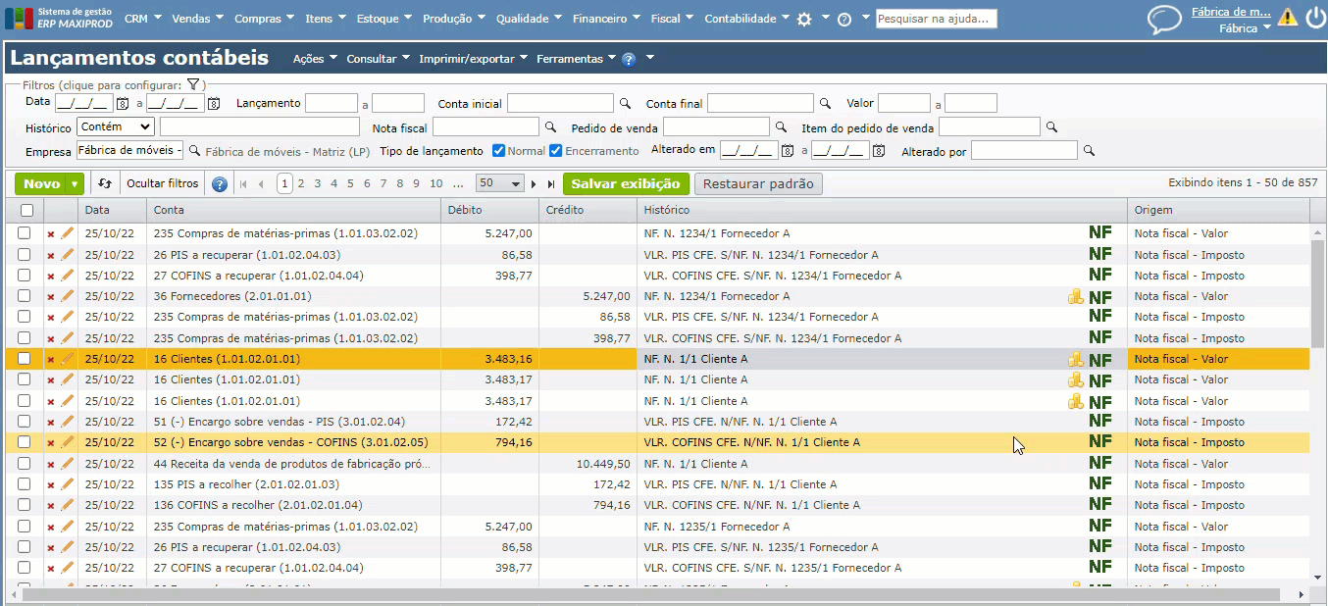The image size is (1328, 606).
Task: Uncheck the Normal tipo de lançamento checkbox
Action: click(498, 151)
